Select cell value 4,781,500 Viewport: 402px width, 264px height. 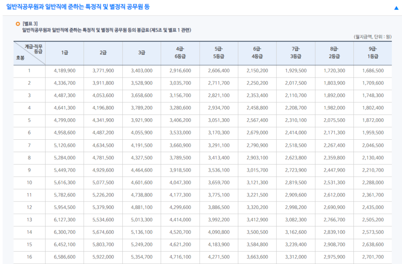coord(103,158)
